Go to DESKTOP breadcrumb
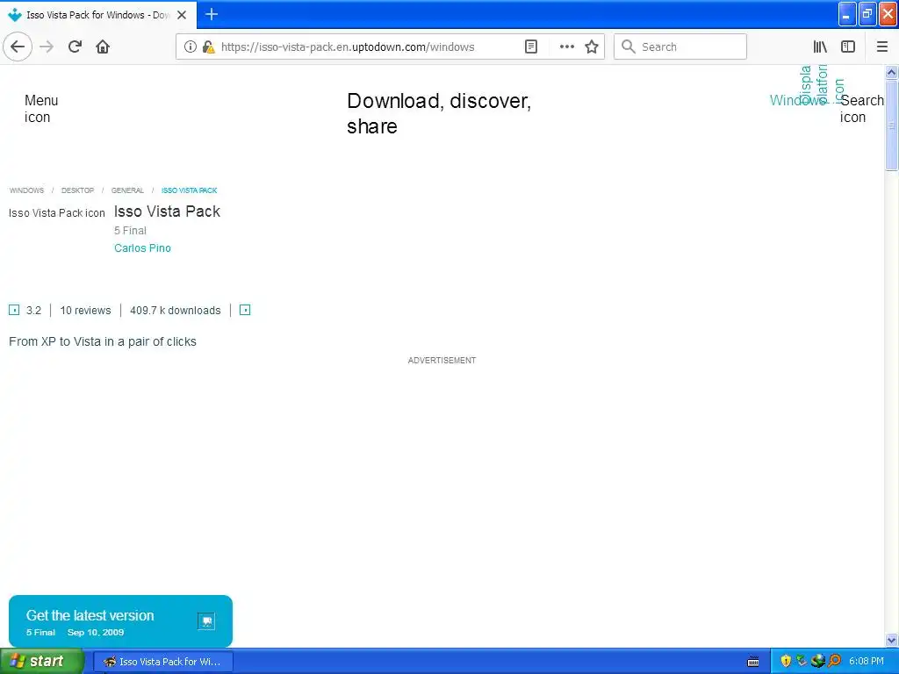 click(x=77, y=190)
